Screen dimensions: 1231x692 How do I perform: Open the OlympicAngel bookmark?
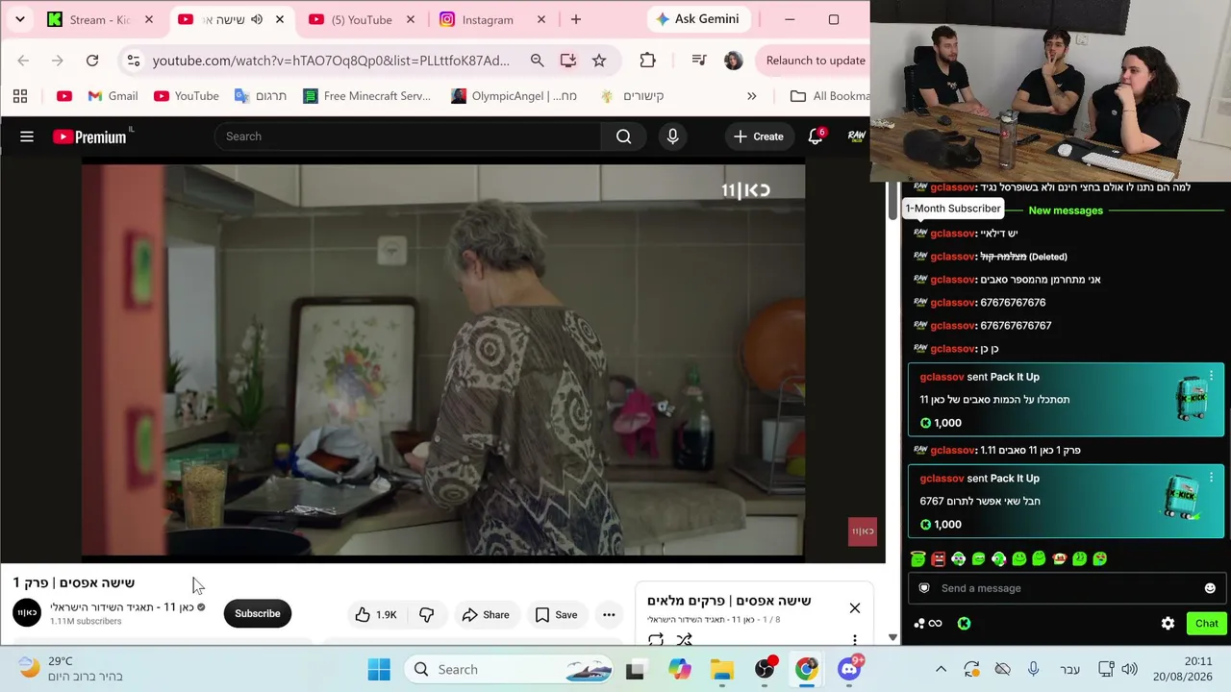coord(514,96)
